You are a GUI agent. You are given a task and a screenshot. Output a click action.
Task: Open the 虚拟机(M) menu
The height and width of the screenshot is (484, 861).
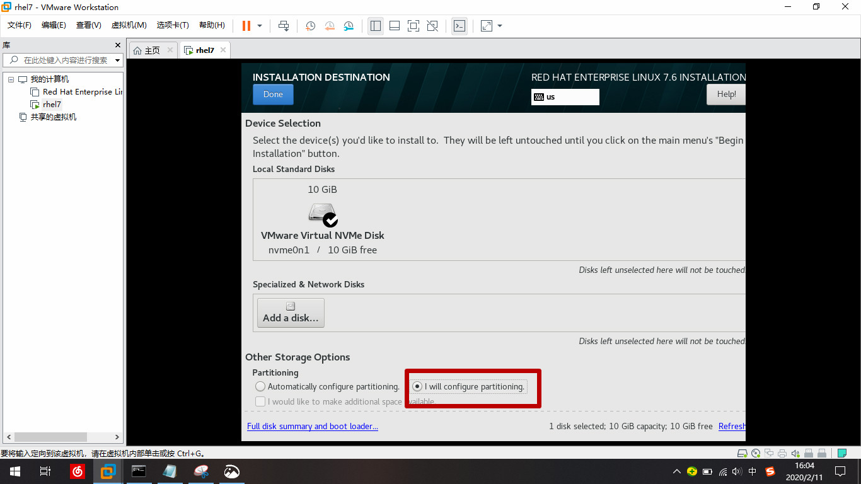click(129, 25)
